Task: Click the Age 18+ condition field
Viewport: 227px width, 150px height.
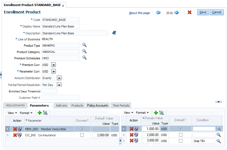Action: coord(204,141)
